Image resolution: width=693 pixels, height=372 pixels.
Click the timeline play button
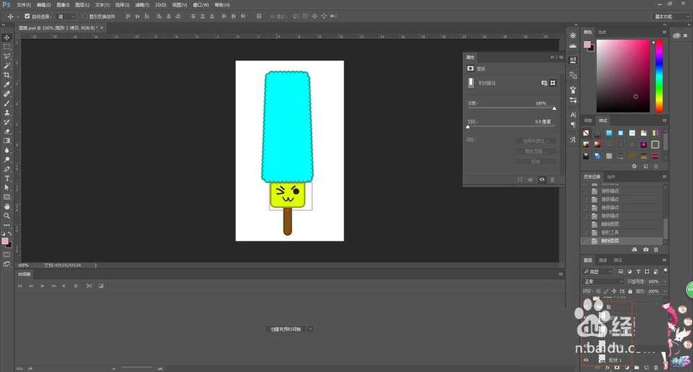point(42,285)
